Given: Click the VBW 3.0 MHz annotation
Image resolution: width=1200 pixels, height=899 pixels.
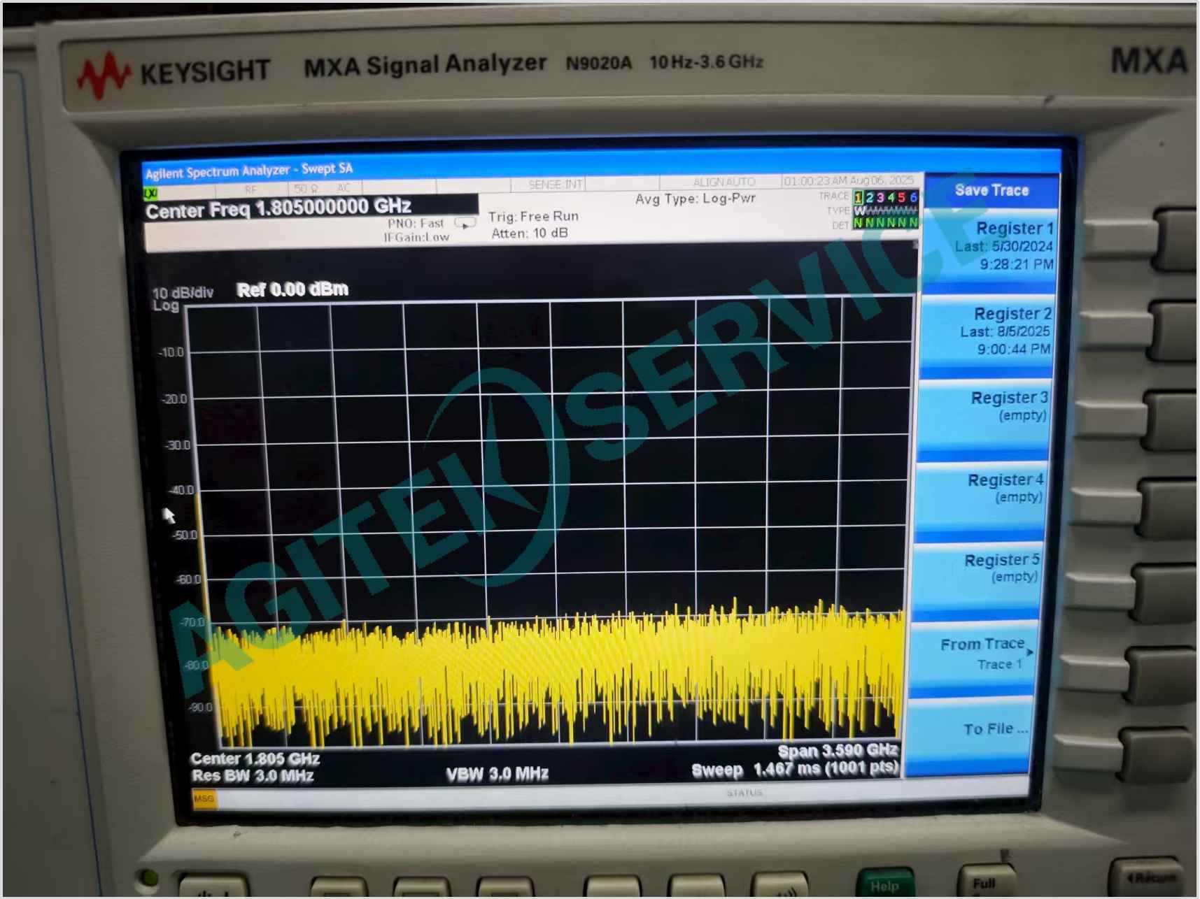Looking at the screenshot, I should pyautogui.click(x=497, y=774).
